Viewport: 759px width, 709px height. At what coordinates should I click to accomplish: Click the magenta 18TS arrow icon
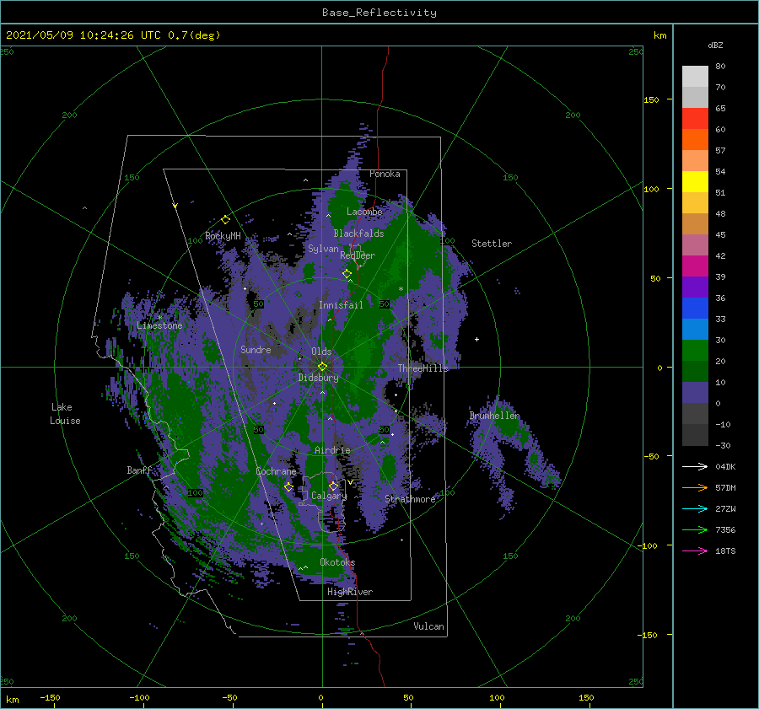coord(695,551)
